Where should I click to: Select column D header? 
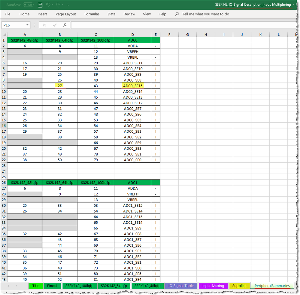point(133,35)
